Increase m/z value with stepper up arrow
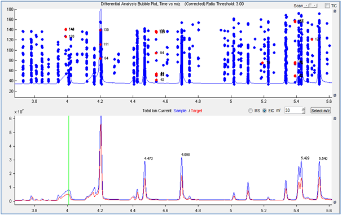 [x=304, y=109]
